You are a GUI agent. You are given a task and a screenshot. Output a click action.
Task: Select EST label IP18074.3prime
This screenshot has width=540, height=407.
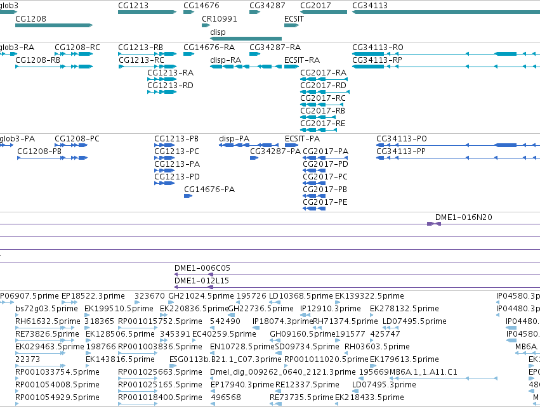(282, 321)
